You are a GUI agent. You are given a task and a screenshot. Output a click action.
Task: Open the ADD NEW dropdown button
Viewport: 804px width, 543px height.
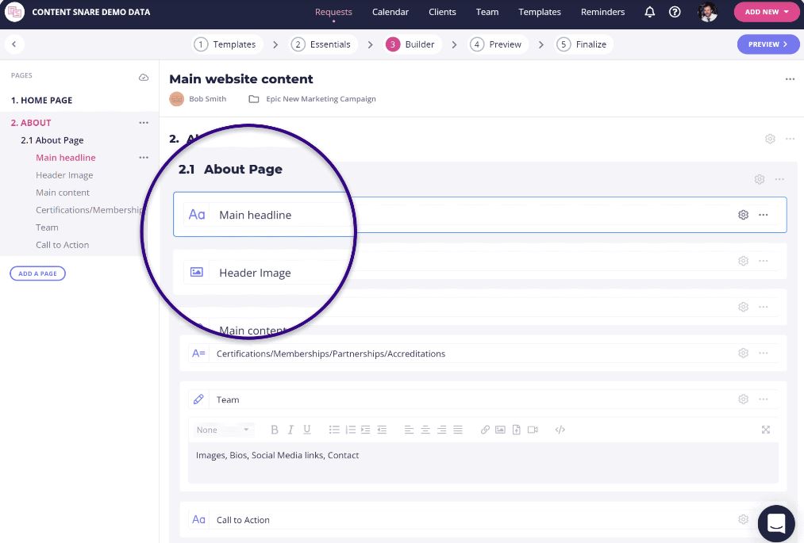click(x=767, y=12)
